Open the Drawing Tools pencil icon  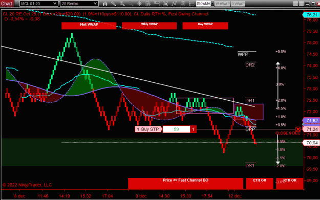[114, 4]
